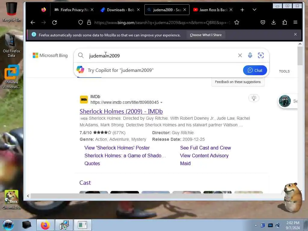Open View Content Advisory link
Screen dimensions: 308x231
204,156
